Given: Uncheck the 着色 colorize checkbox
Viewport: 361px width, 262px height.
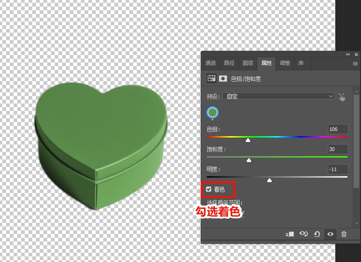Looking at the screenshot, I should (209, 189).
